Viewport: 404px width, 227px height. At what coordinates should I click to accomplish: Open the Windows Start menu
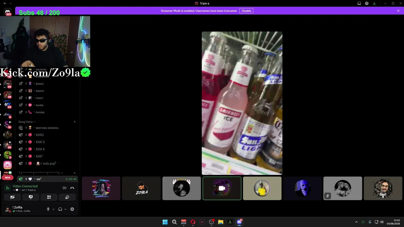(165, 222)
